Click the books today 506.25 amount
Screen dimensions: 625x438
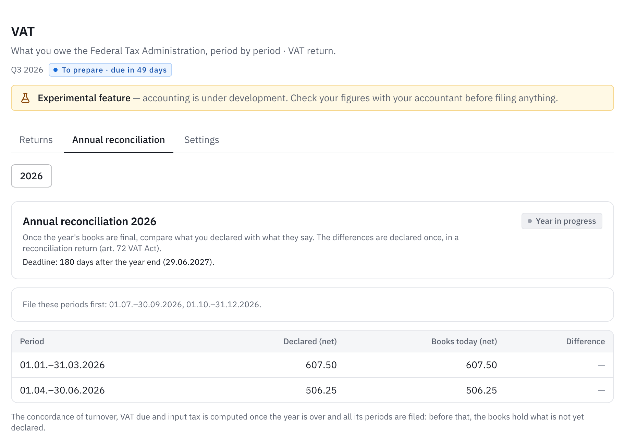tap(481, 390)
